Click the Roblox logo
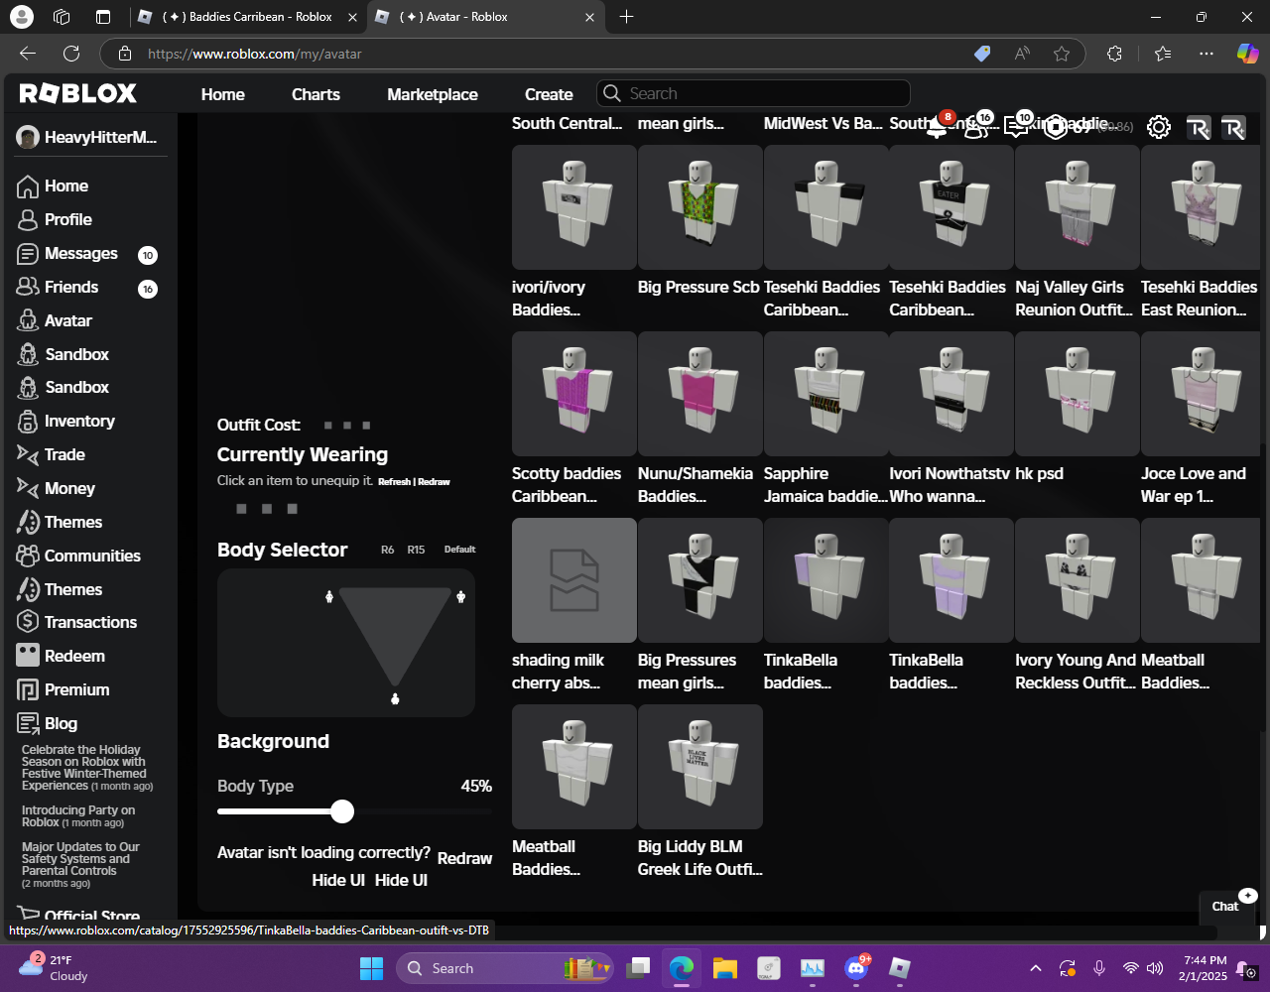 pos(78,93)
